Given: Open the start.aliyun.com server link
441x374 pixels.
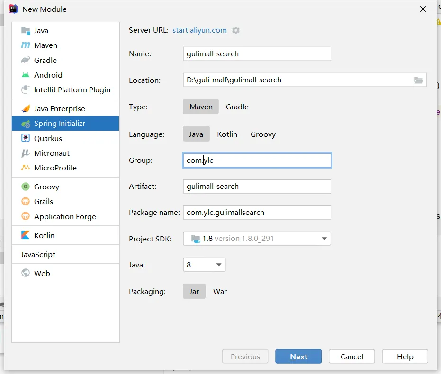Looking at the screenshot, I should coord(199,30).
